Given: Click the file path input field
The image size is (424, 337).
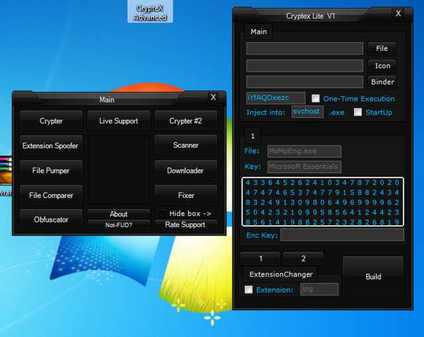Looking at the screenshot, I should (x=305, y=48).
